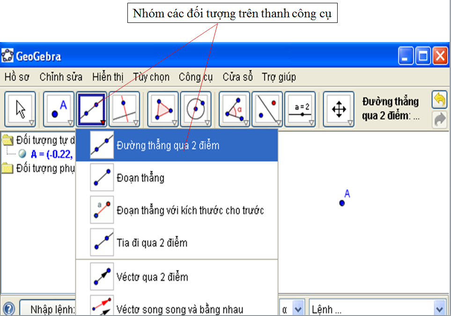Viewport: 451px width, 316px height.
Task: Select the Move arrow tool
Action: (x=20, y=109)
